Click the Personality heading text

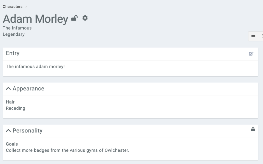point(27,130)
